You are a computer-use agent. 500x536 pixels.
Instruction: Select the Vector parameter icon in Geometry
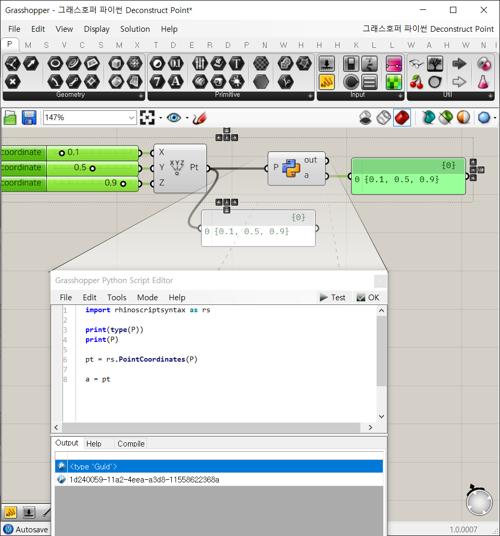click(31, 63)
